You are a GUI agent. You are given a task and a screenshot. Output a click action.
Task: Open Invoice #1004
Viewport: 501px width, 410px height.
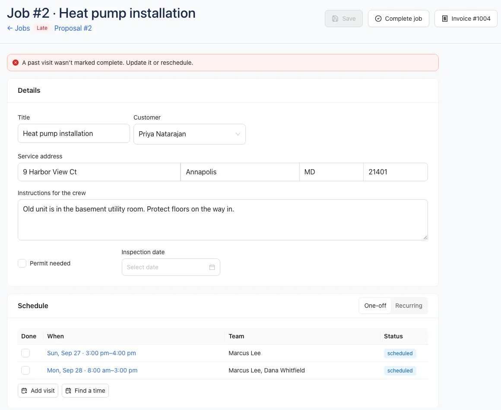(x=466, y=19)
